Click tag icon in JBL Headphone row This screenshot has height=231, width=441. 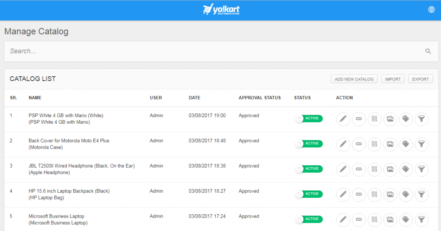pos(406,169)
